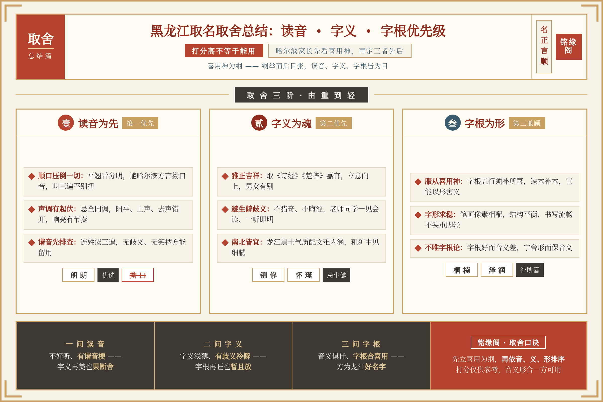This screenshot has height=402, width=603.
Task: Click the 避生僻歧义 rule box
Action: point(301,215)
